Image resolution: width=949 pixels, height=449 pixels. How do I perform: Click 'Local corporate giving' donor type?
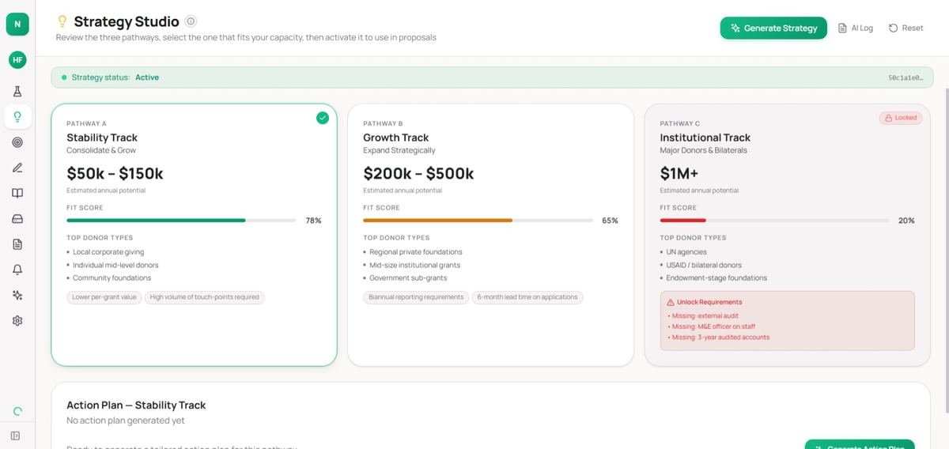tap(108, 252)
